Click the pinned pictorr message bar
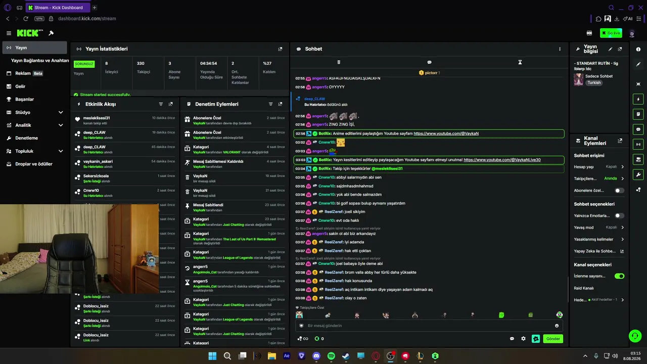647x364 pixels. pyautogui.click(x=429, y=73)
